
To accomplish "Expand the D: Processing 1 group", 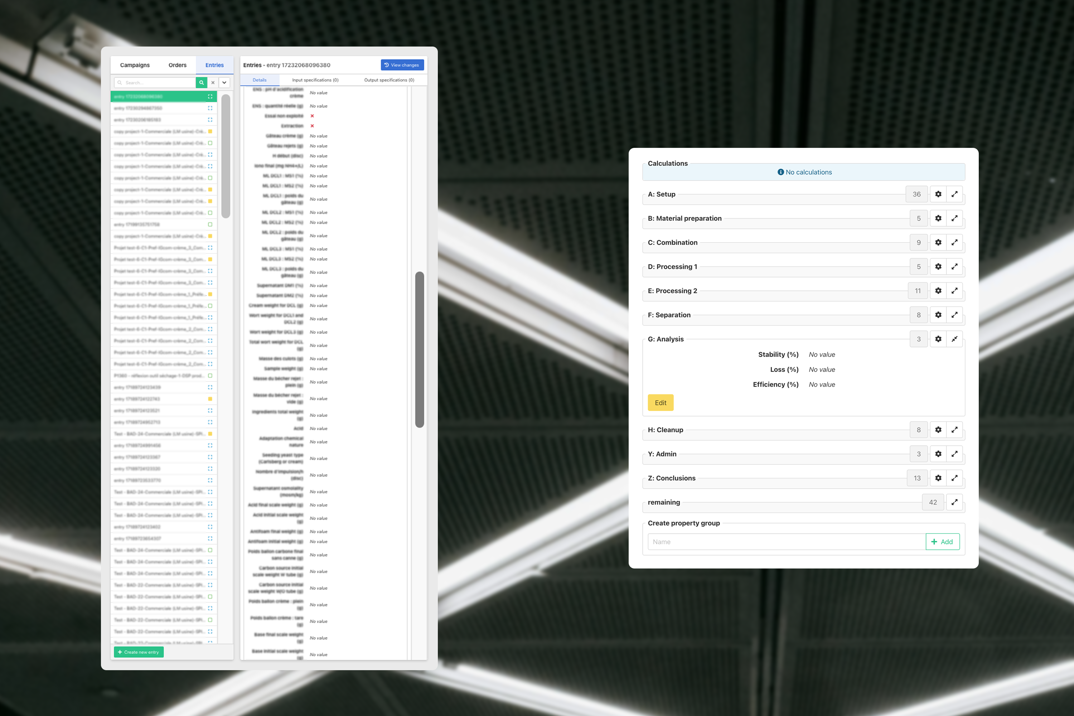I will point(954,267).
